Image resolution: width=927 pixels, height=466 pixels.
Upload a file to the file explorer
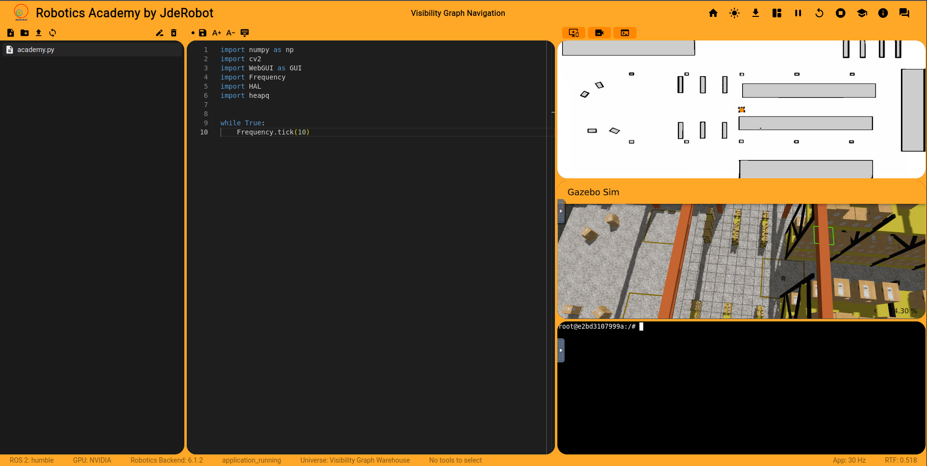[39, 33]
